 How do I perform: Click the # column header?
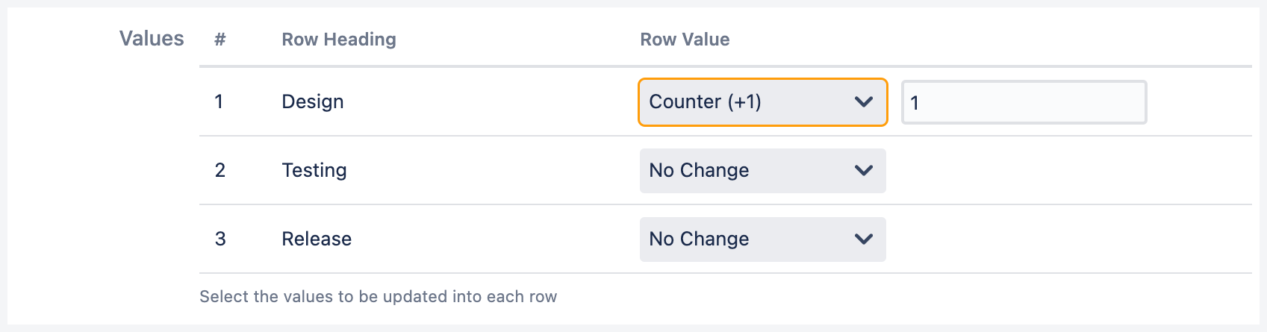pos(220,40)
